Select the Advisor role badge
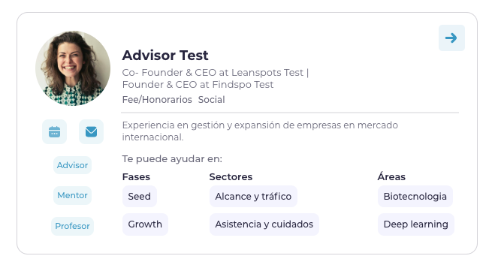 (x=72, y=165)
